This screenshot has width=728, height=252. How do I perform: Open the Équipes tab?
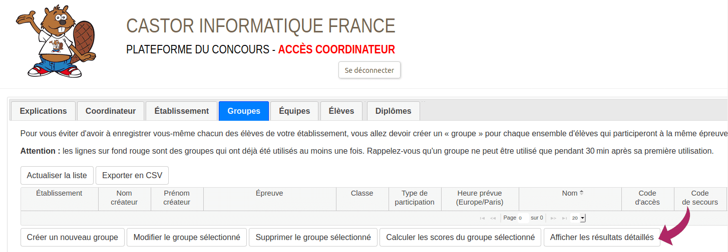[294, 111]
